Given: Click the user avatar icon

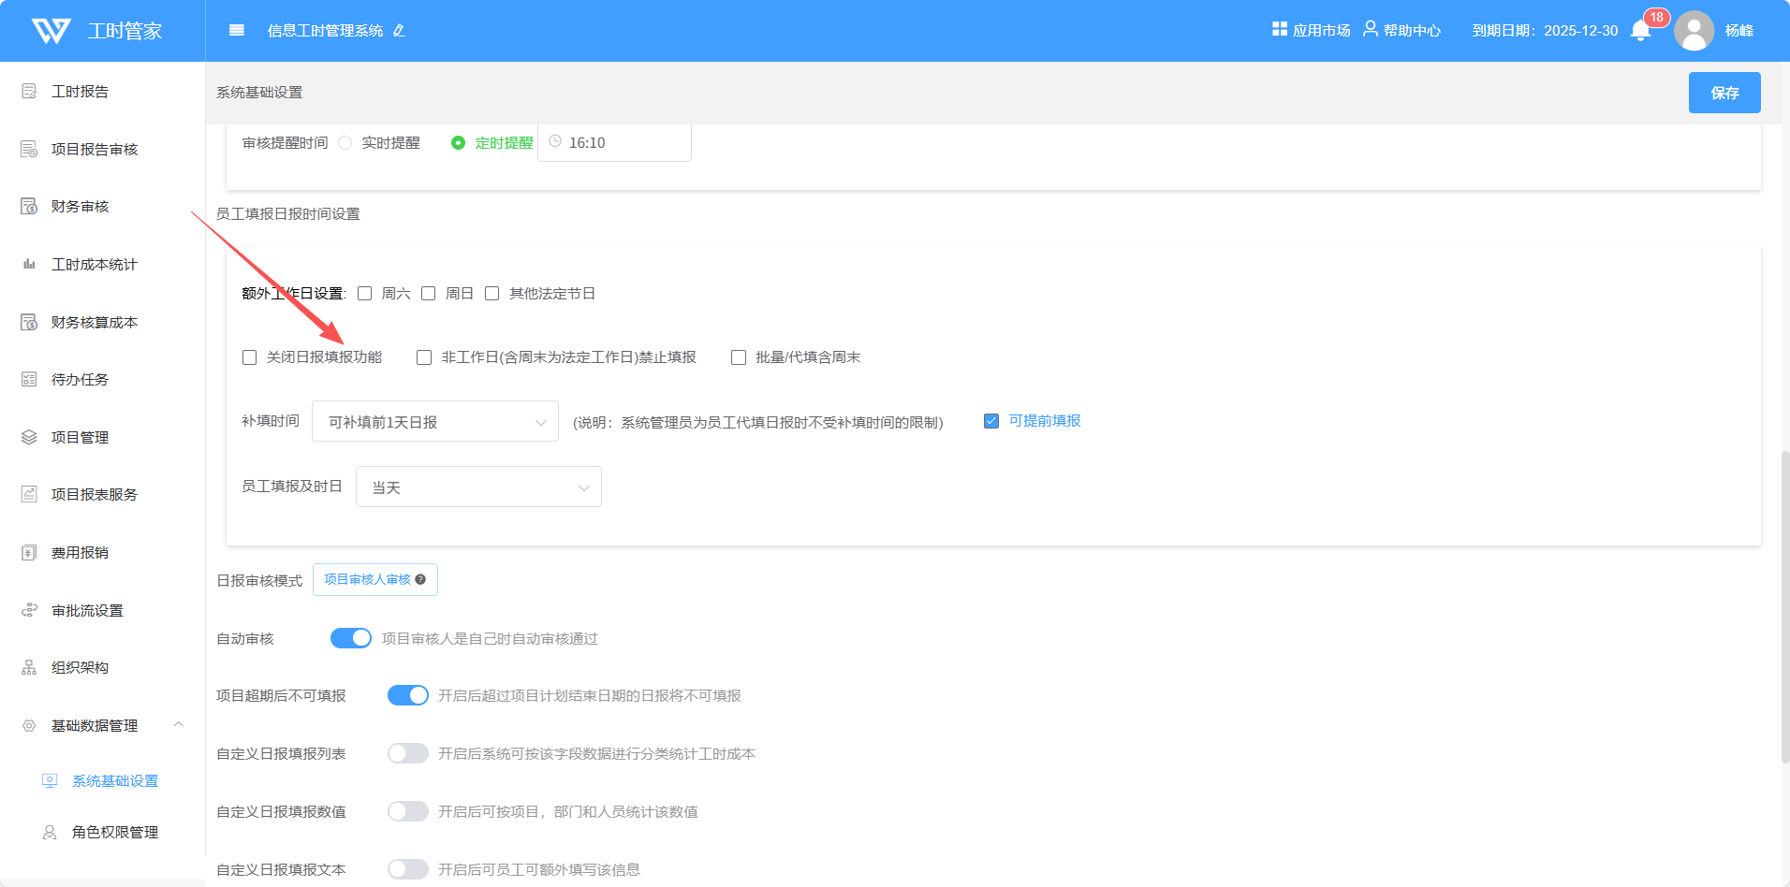Looking at the screenshot, I should click(1694, 31).
